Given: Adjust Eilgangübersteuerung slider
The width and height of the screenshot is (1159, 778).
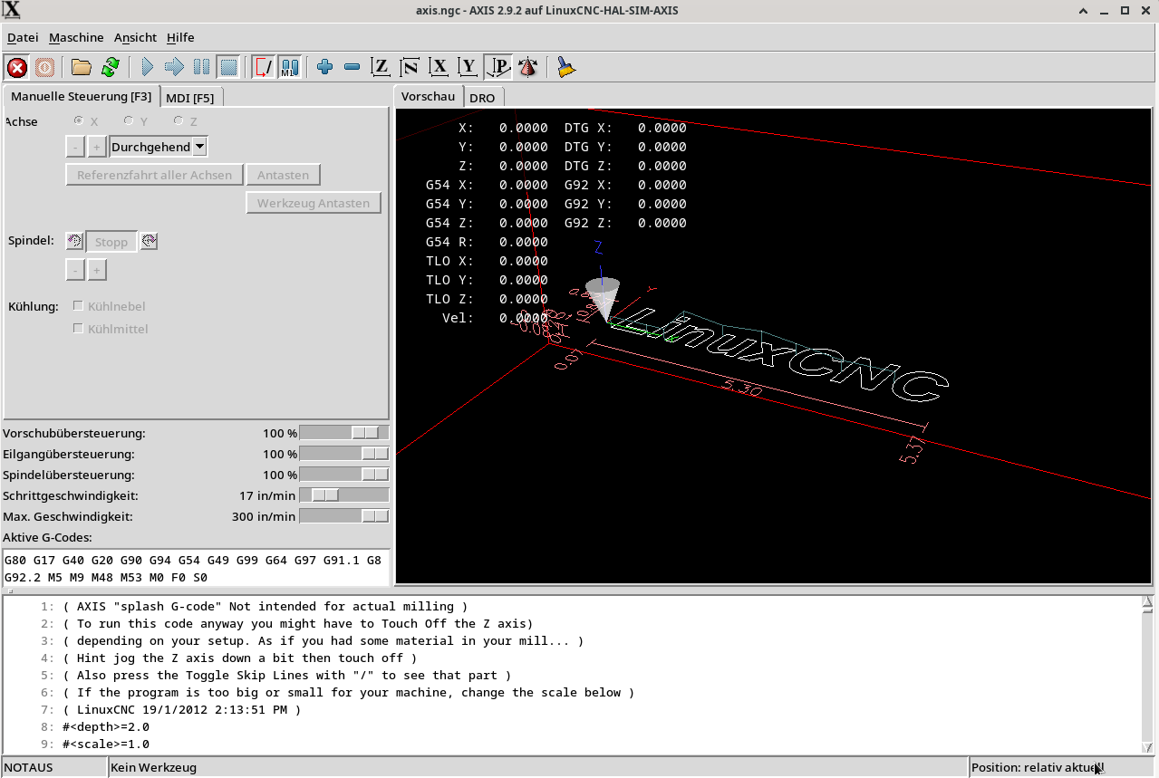Looking at the screenshot, I should coord(344,454).
